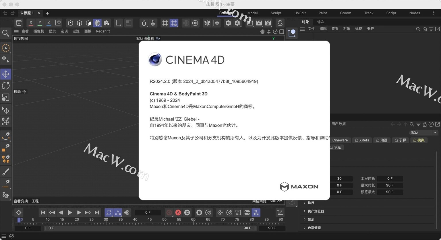The width and height of the screenshot is (441, 240).
Task: Toggle the highlighted point-level animation icon
Action: pyautogui.click(x=256, y=212)
